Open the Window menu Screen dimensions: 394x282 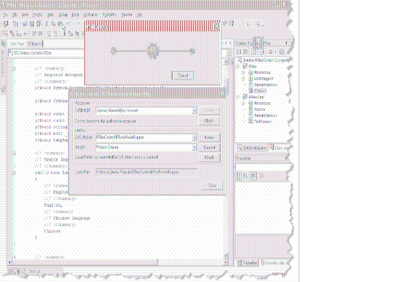126,15
